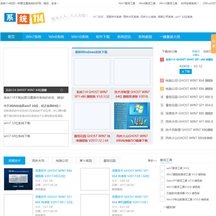Click hot search link win7 32位系统

[184, 17]
